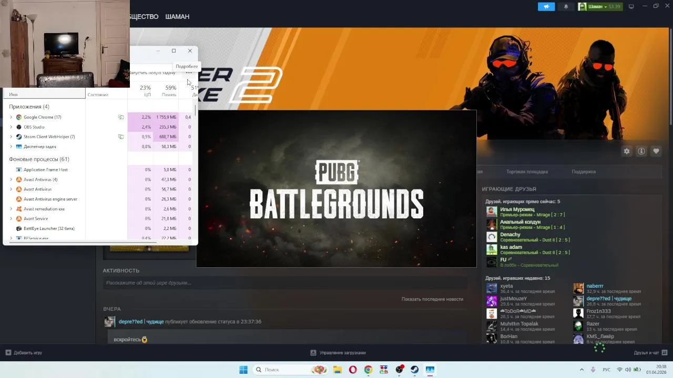Click Windows taskbar search box

tap(290, 370)
